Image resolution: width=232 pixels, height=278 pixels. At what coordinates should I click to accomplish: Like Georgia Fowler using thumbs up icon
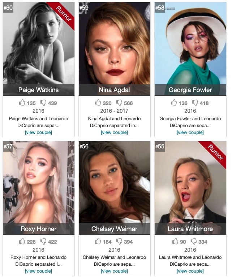pyautogui.click(x=174, y=103)
